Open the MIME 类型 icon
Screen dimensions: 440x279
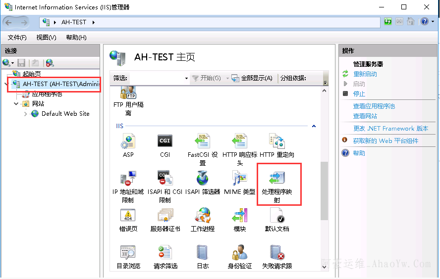tap(239, 179)
